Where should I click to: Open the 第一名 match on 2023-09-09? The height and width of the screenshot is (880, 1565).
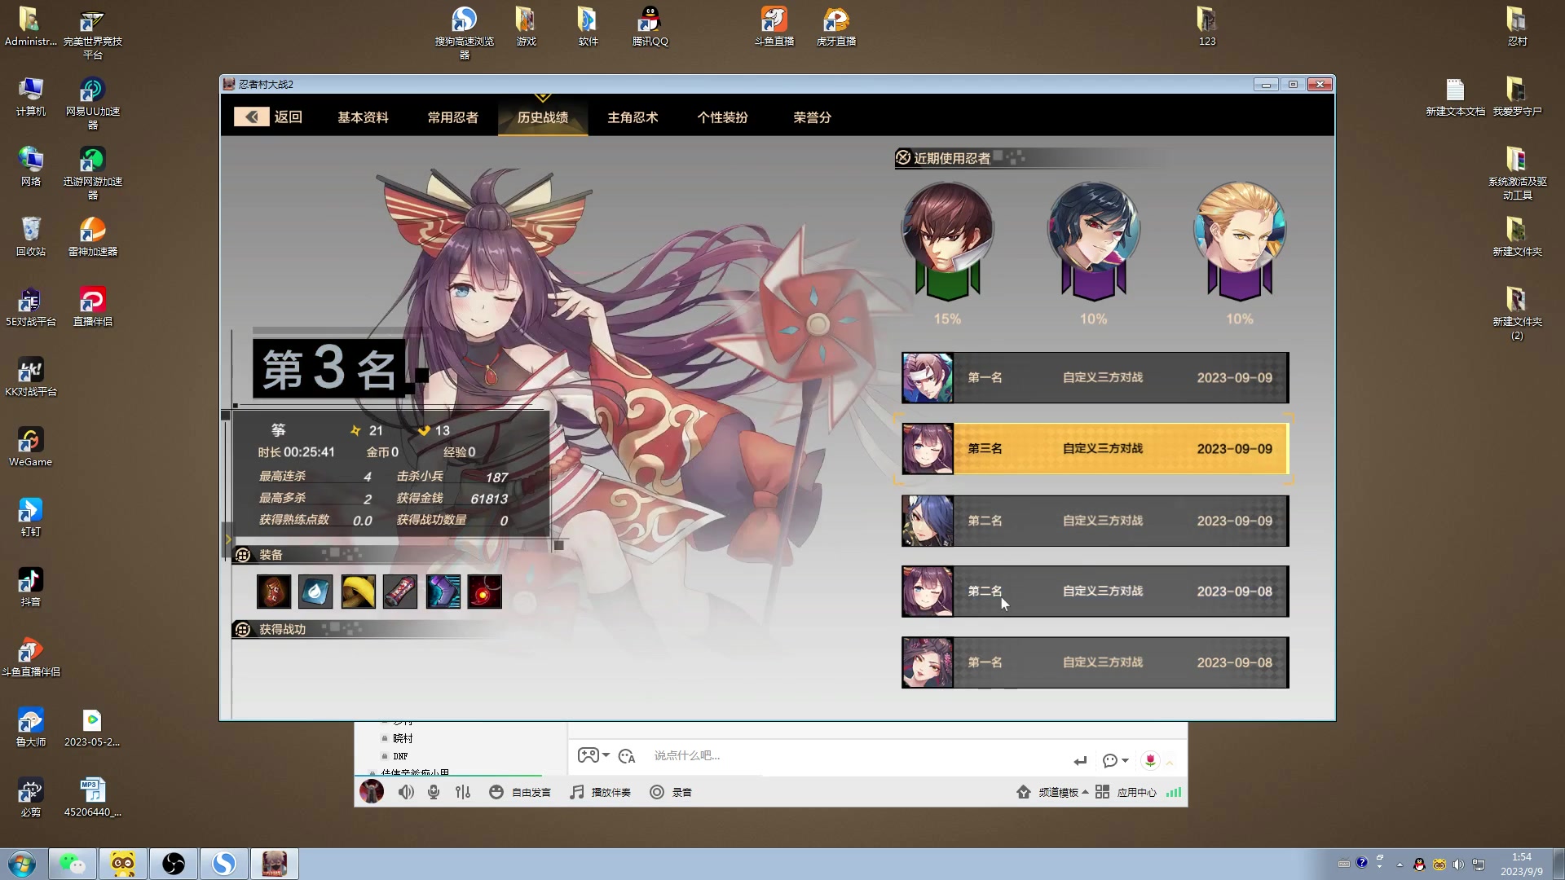(1095, 377)
